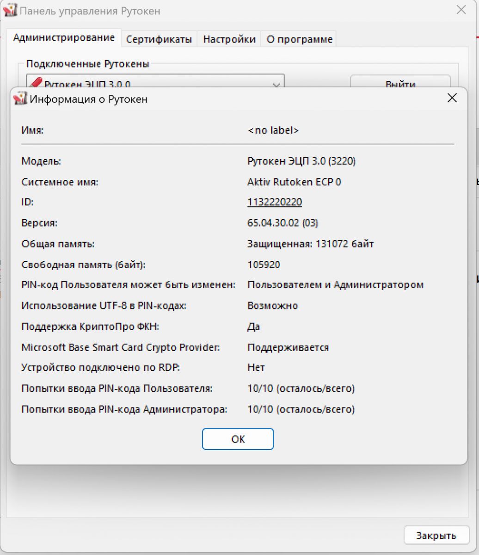
Task: Click the 'Свободная память (байт):' label
Action: (84, 265)
